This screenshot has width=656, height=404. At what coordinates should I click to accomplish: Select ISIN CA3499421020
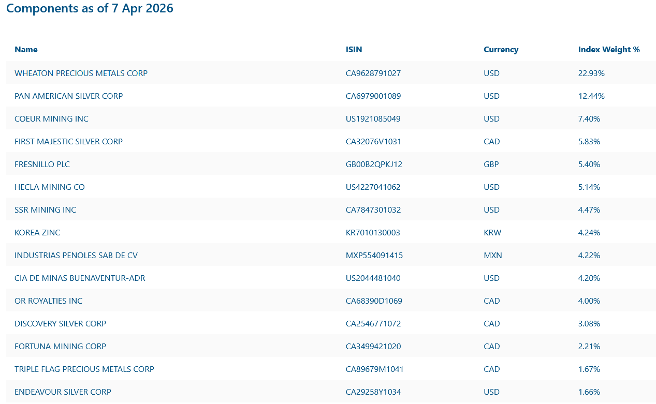coord(373,347)
